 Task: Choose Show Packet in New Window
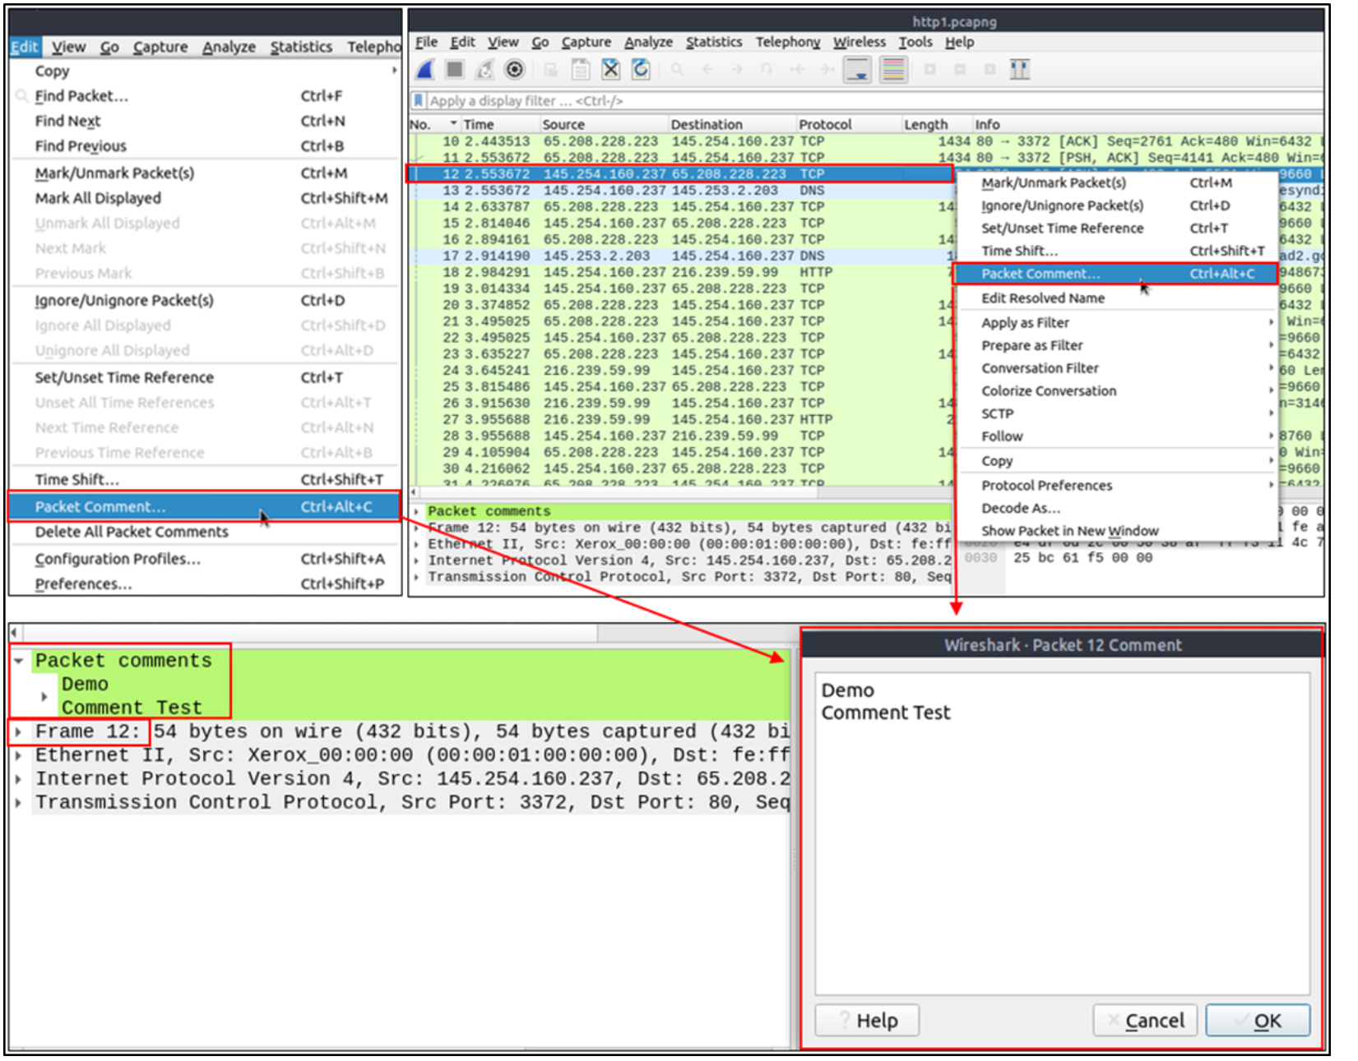coord(1116,531)
